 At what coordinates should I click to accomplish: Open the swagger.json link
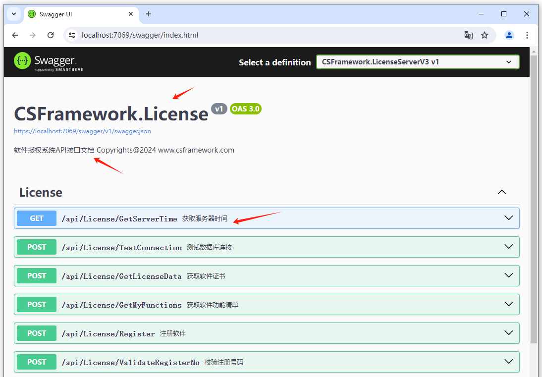[82, 131]
